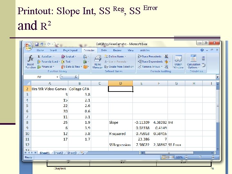The height and width of the screenshot is (174, 232).
Task: Open the AutoSum dropdown
Action: (54, 56)
